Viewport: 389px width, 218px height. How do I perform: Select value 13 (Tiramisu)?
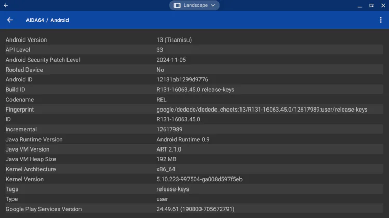(x=174, y=39)
